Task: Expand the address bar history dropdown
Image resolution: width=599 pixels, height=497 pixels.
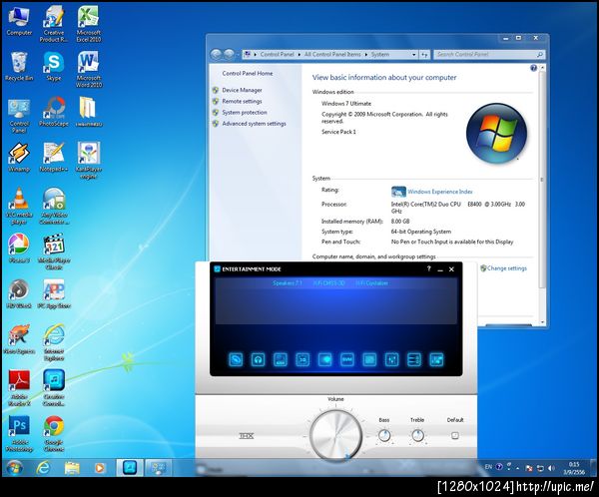Action: tap(413, 55)
